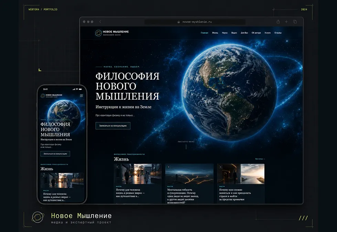Open the Наука menu item

pos(225,33)
